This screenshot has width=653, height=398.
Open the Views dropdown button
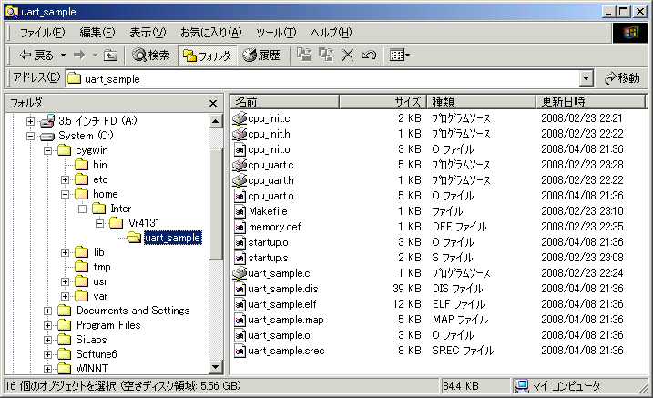coord(400,55)
